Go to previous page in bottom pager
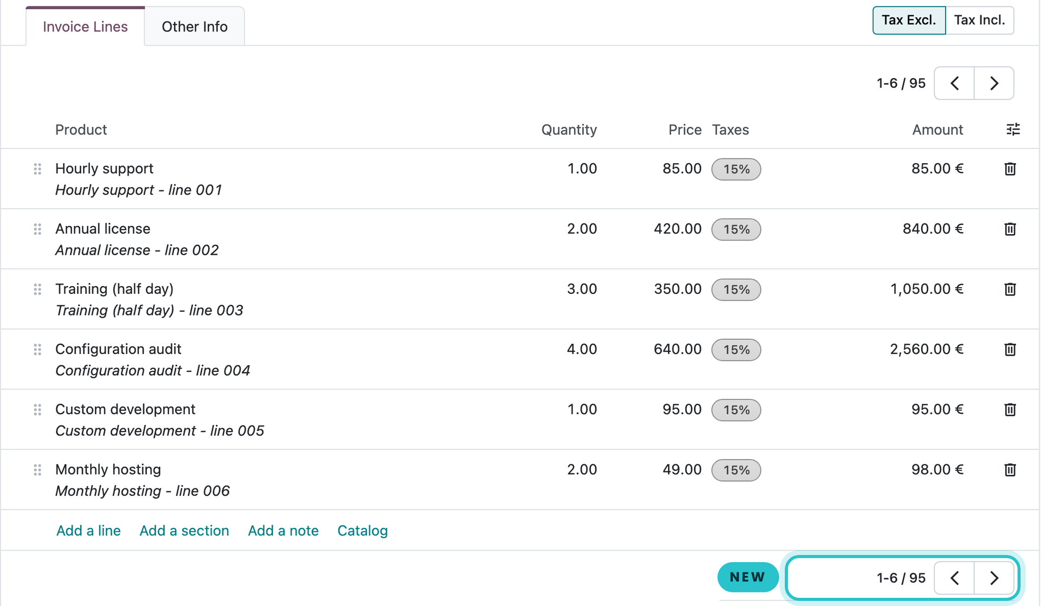Viewport: 1041px width, 606px height. (x=954, y=578)
